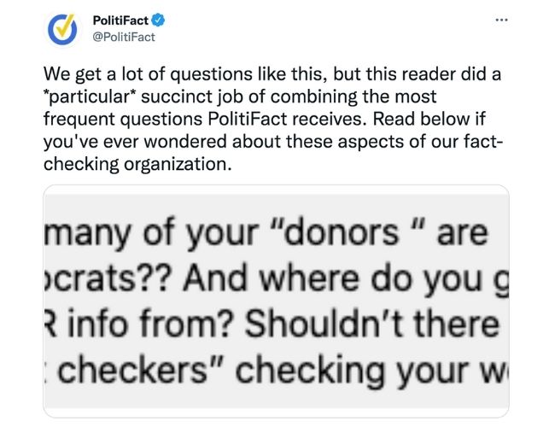This screenshot has width=555, height=427.
Task: Open the embedded reader question image
Action: [276, 301]
